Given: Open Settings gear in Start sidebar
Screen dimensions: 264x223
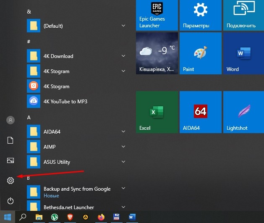Looking at the screenshot, I should [10, 181].
